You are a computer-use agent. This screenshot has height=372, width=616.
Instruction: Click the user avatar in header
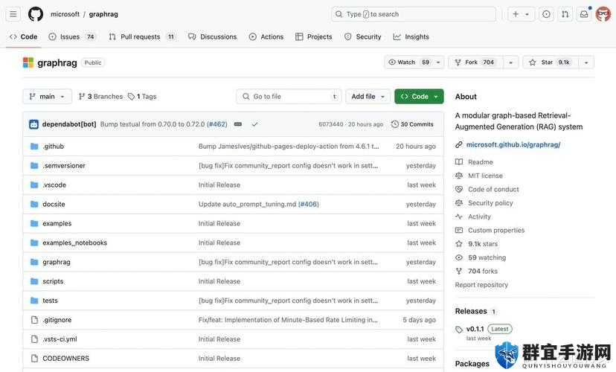(603, 14)
